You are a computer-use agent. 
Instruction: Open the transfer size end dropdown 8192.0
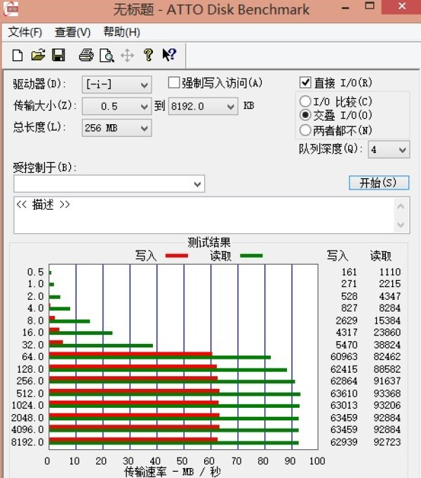pyautogui.click(x=203, y=106)
